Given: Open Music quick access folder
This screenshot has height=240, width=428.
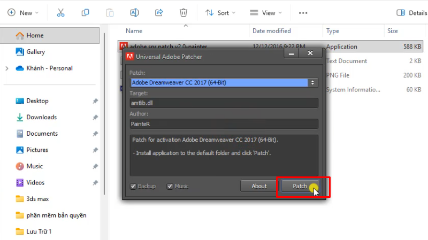Looking at the screenshot, I should (34, 166).
